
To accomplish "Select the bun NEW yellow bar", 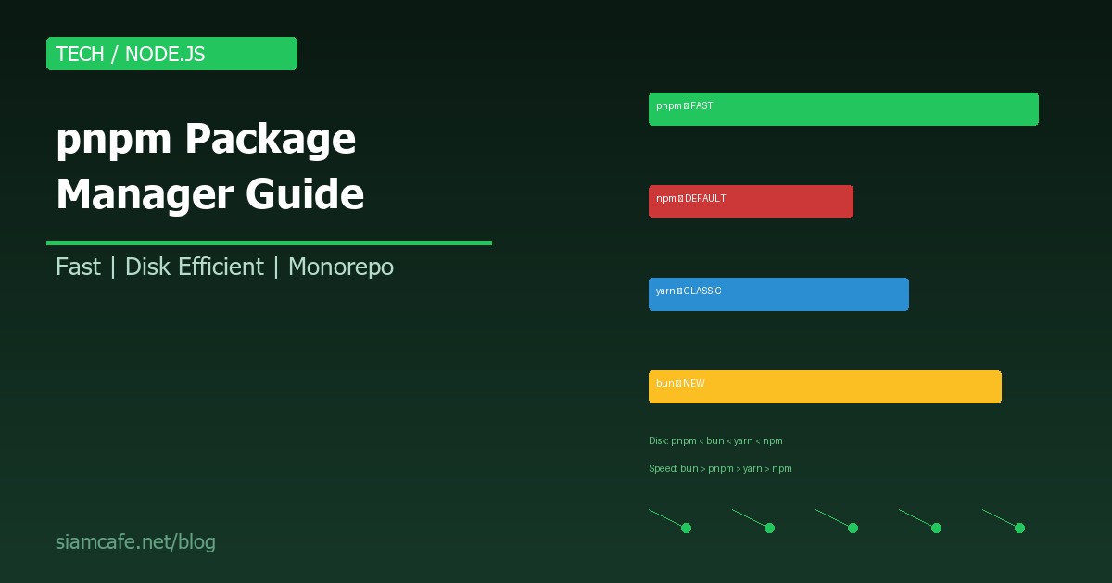I will (825, 387).
